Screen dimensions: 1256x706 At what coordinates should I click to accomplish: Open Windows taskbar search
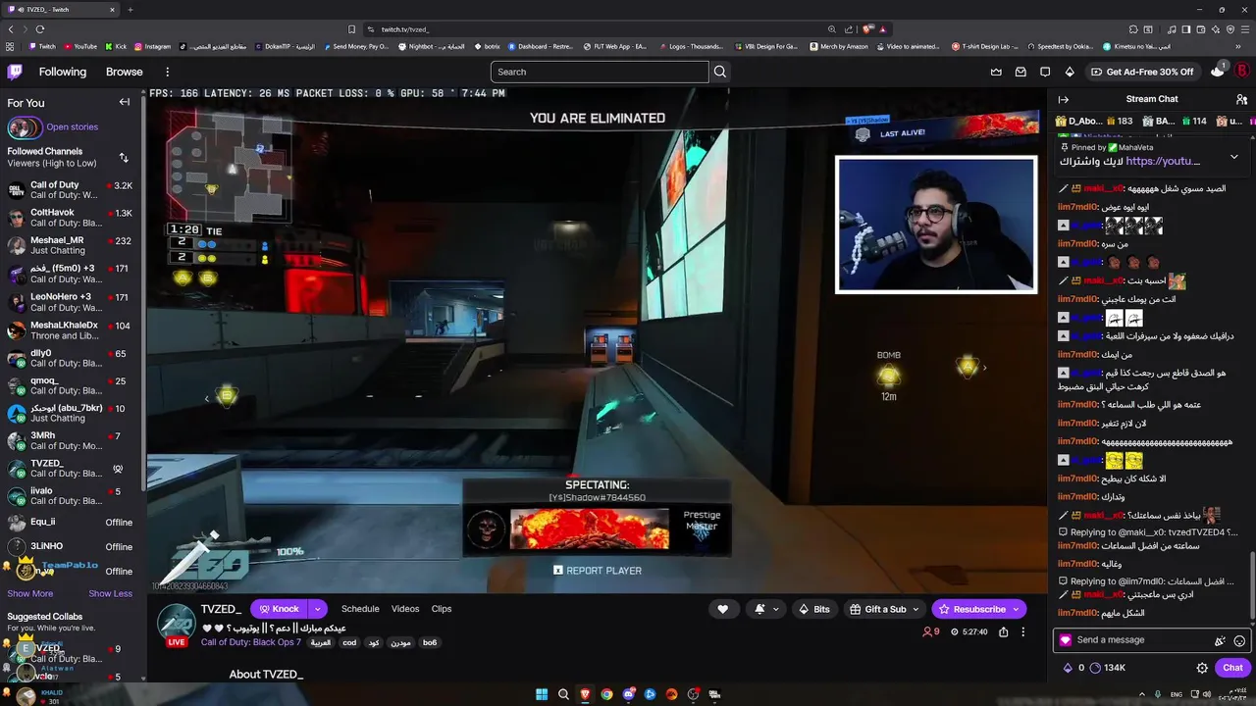pyautogui.click(x=563, y=694)
